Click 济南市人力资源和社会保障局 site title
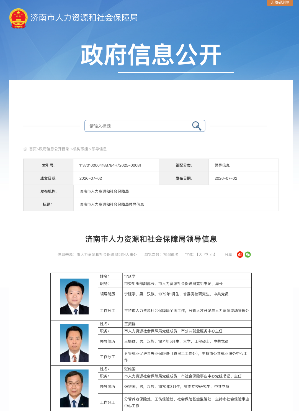Viewport: 299px width, 411px height. click(84, 18)
